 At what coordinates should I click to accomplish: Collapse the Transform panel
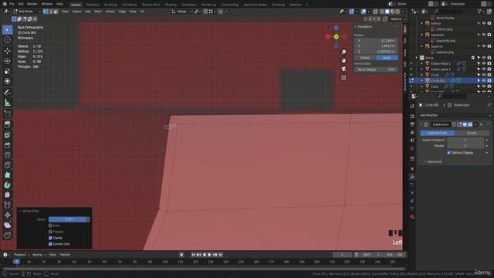pos(364,27)
